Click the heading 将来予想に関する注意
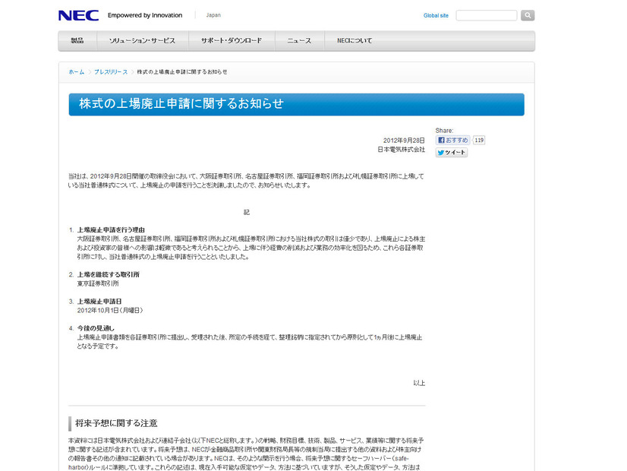This screenshot has width=627, height=471. coord(116,423)
